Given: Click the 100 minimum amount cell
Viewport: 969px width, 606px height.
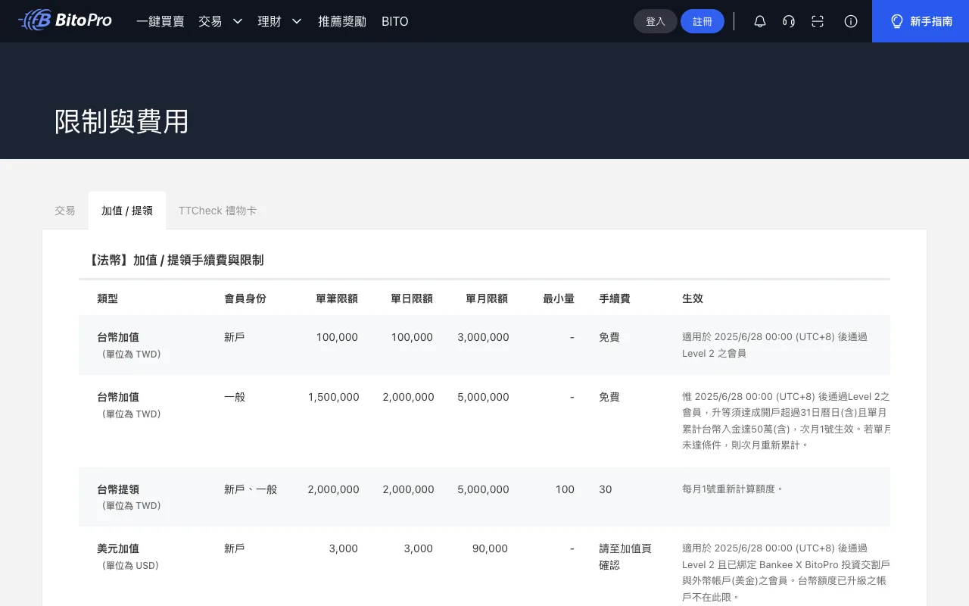Looking at the screenshot, I should pos(565,489).
